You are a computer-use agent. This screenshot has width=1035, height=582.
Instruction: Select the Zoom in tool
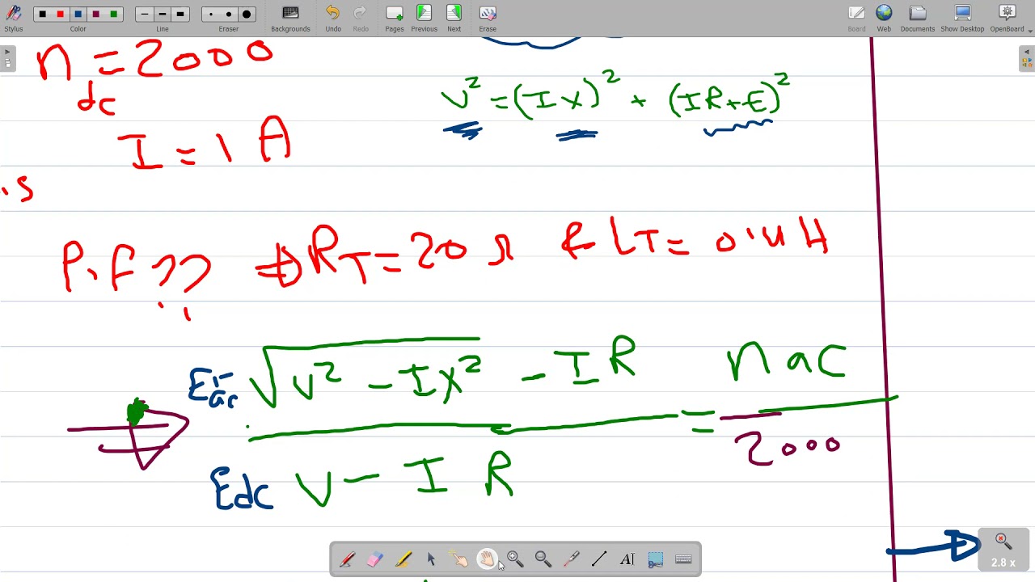(515, 559)
